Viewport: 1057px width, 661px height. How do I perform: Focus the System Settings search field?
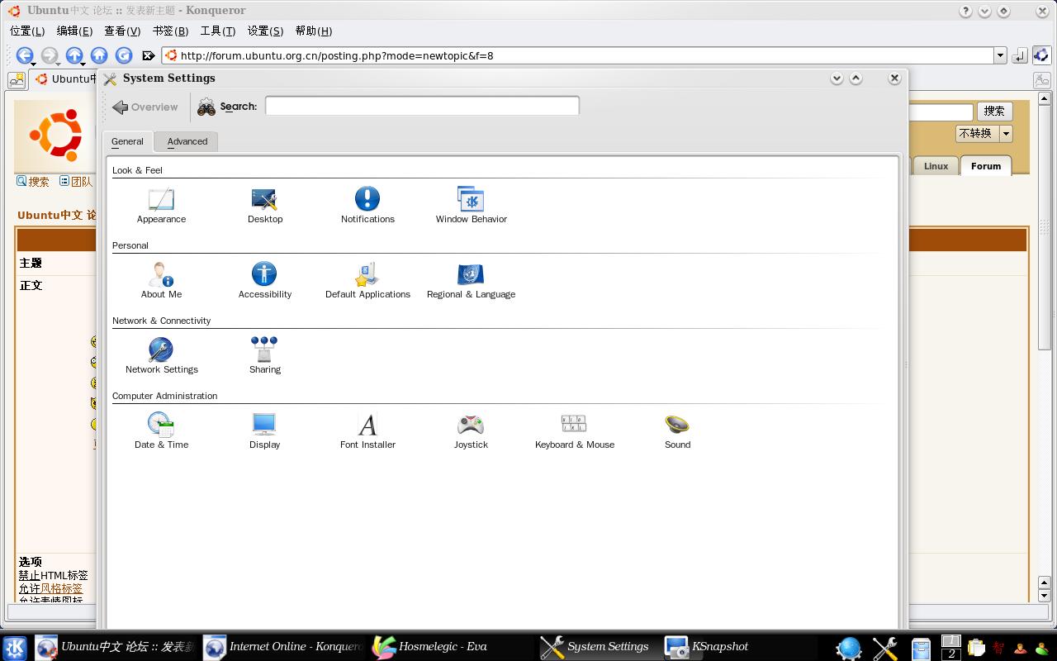[x=422, y=106]
